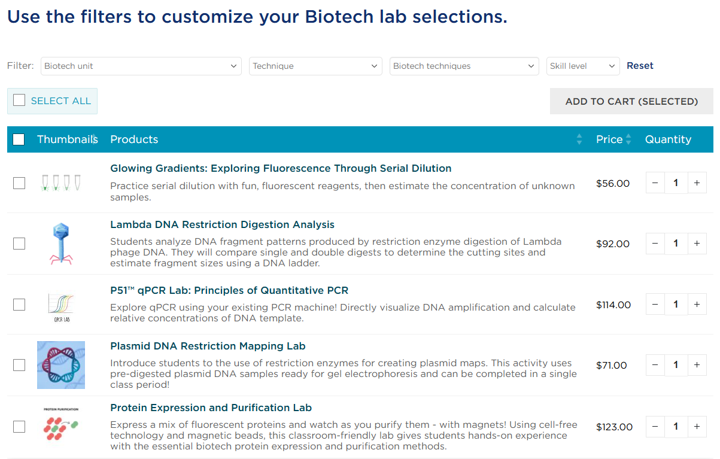
Task: Expand the Technique filter dropdown
Action: tap(315, 66)
